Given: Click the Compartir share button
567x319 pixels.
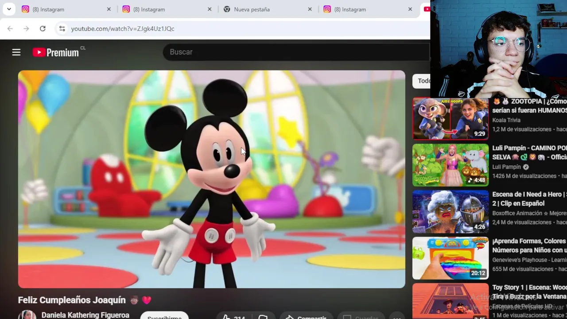Looking at the screenshot, I should tap(306, 316).
